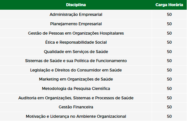Select Motivação e Liderança no Ambiente Organizacional
Viewport: 187px width, 121px height.
[x=76, y=116]
